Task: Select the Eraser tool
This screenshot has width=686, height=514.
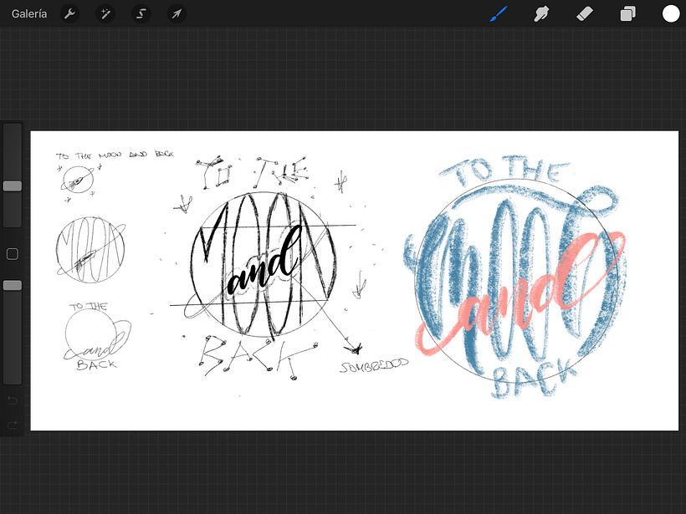Action: tap(585, 13)
